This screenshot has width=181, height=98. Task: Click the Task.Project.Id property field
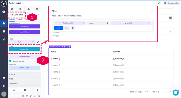[70, 23]
